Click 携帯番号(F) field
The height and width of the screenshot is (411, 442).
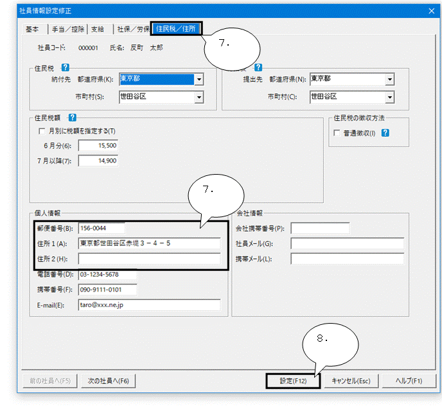point(108,290)
